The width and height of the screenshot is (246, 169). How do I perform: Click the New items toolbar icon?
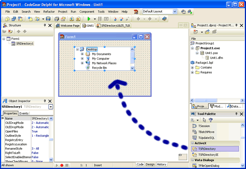coord(30,19)
